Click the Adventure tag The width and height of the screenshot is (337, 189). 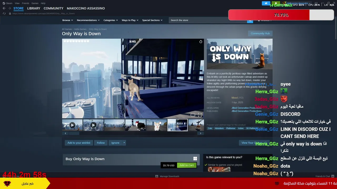(219, 128)
